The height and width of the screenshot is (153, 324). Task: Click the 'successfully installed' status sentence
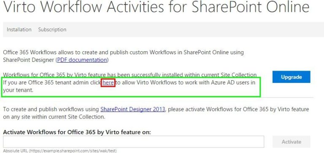pyautogui.click(x=130, y=75)
